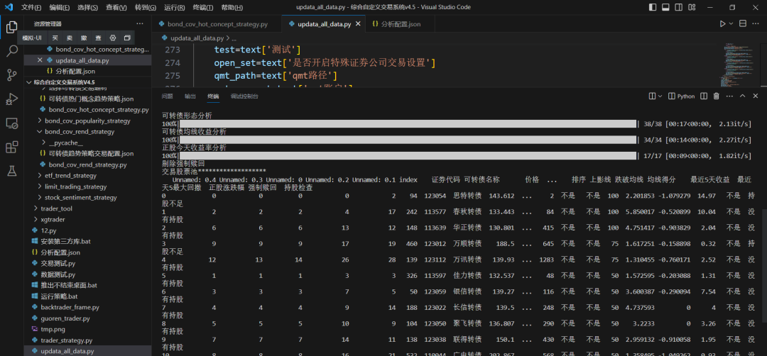Screen dimensions: 767x356
Task: Open the Extensions view
Action: 12,147
